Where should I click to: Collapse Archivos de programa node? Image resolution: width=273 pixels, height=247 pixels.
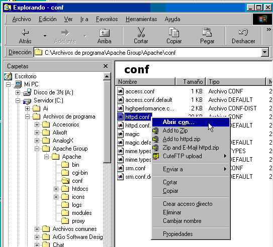pos(27,116)
